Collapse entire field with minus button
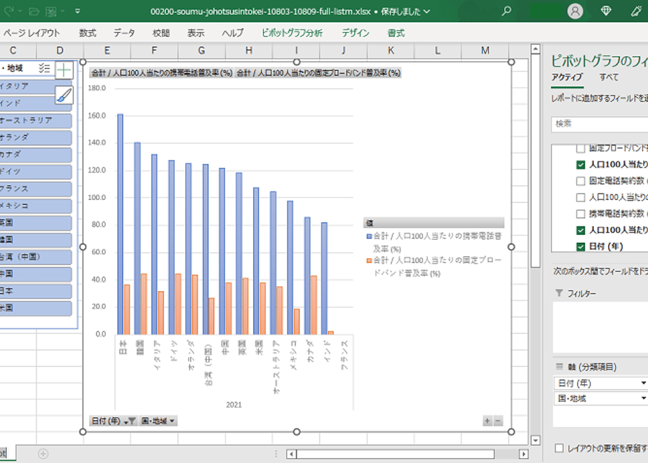The height and width of the screenshot is (463, 648). (x=499, y=421)
